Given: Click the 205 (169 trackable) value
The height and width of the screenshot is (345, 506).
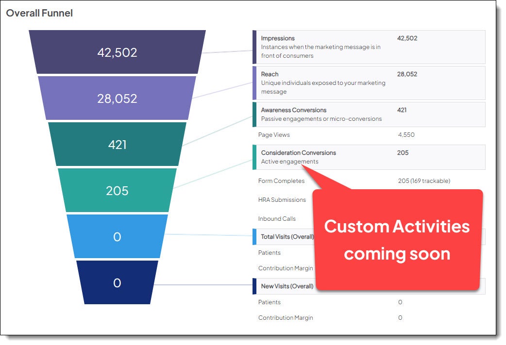Looking at the screenshot, I should point(423,181).
